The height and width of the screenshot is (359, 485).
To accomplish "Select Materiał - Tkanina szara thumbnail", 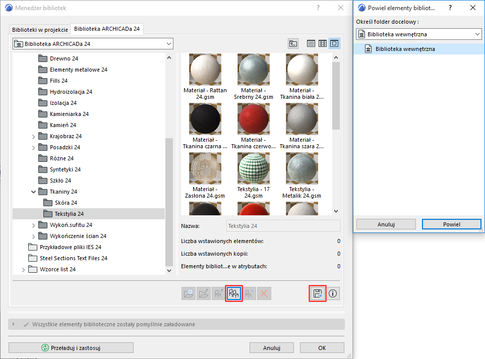I will pos(302,119).
